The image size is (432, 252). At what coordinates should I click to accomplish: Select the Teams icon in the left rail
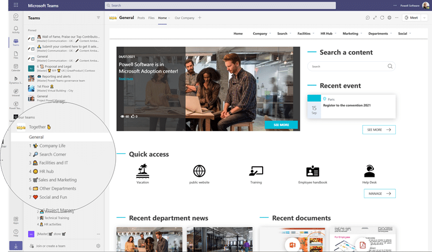click(15, 42)
